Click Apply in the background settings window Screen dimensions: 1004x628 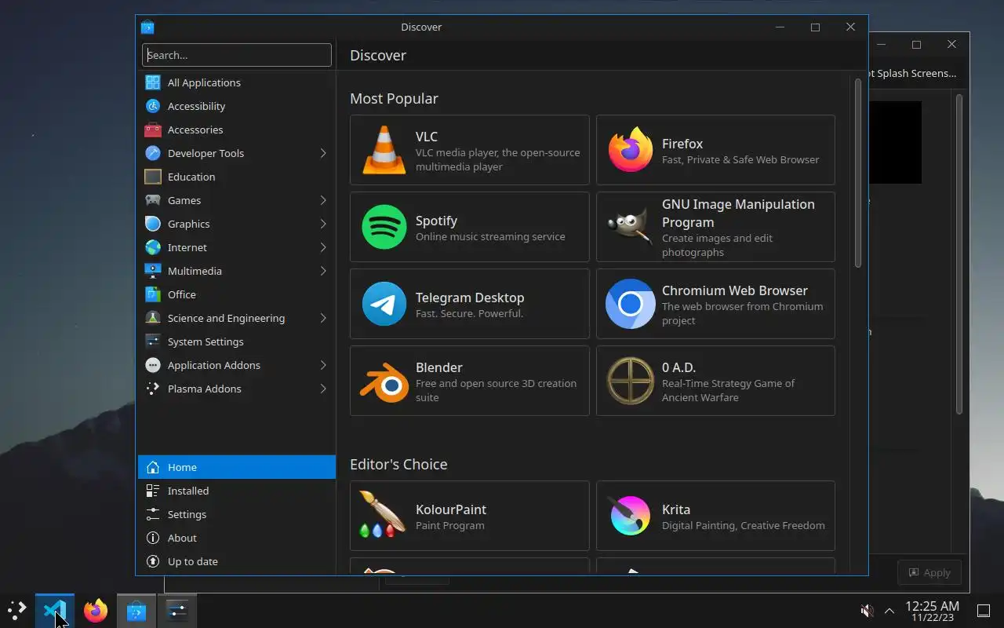click(929, 572)
